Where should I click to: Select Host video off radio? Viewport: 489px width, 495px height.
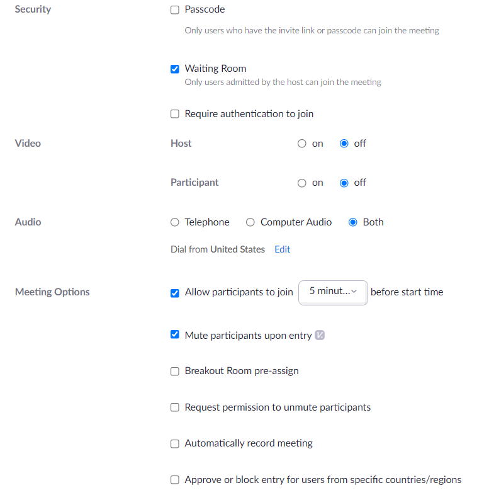pyautogui.click(x=344, y=144)
